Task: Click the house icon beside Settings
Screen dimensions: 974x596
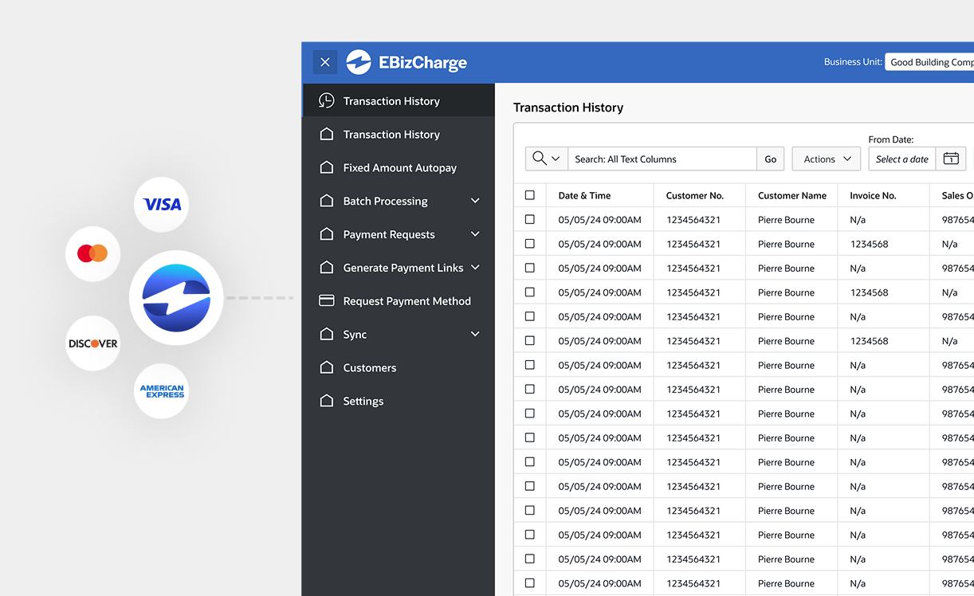Action: point(326,401)
